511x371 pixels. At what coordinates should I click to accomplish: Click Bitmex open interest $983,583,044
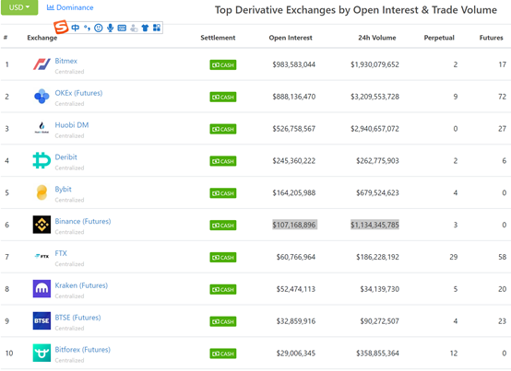294,64
